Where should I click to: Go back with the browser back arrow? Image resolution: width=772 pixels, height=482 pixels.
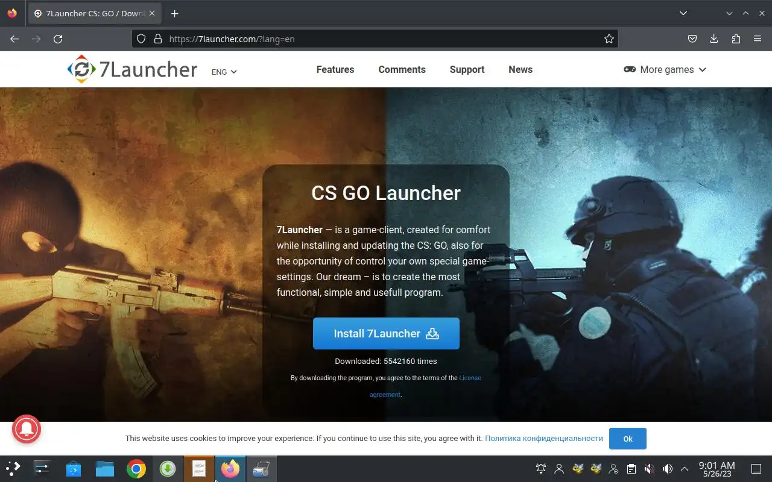[x=14, y=39]
